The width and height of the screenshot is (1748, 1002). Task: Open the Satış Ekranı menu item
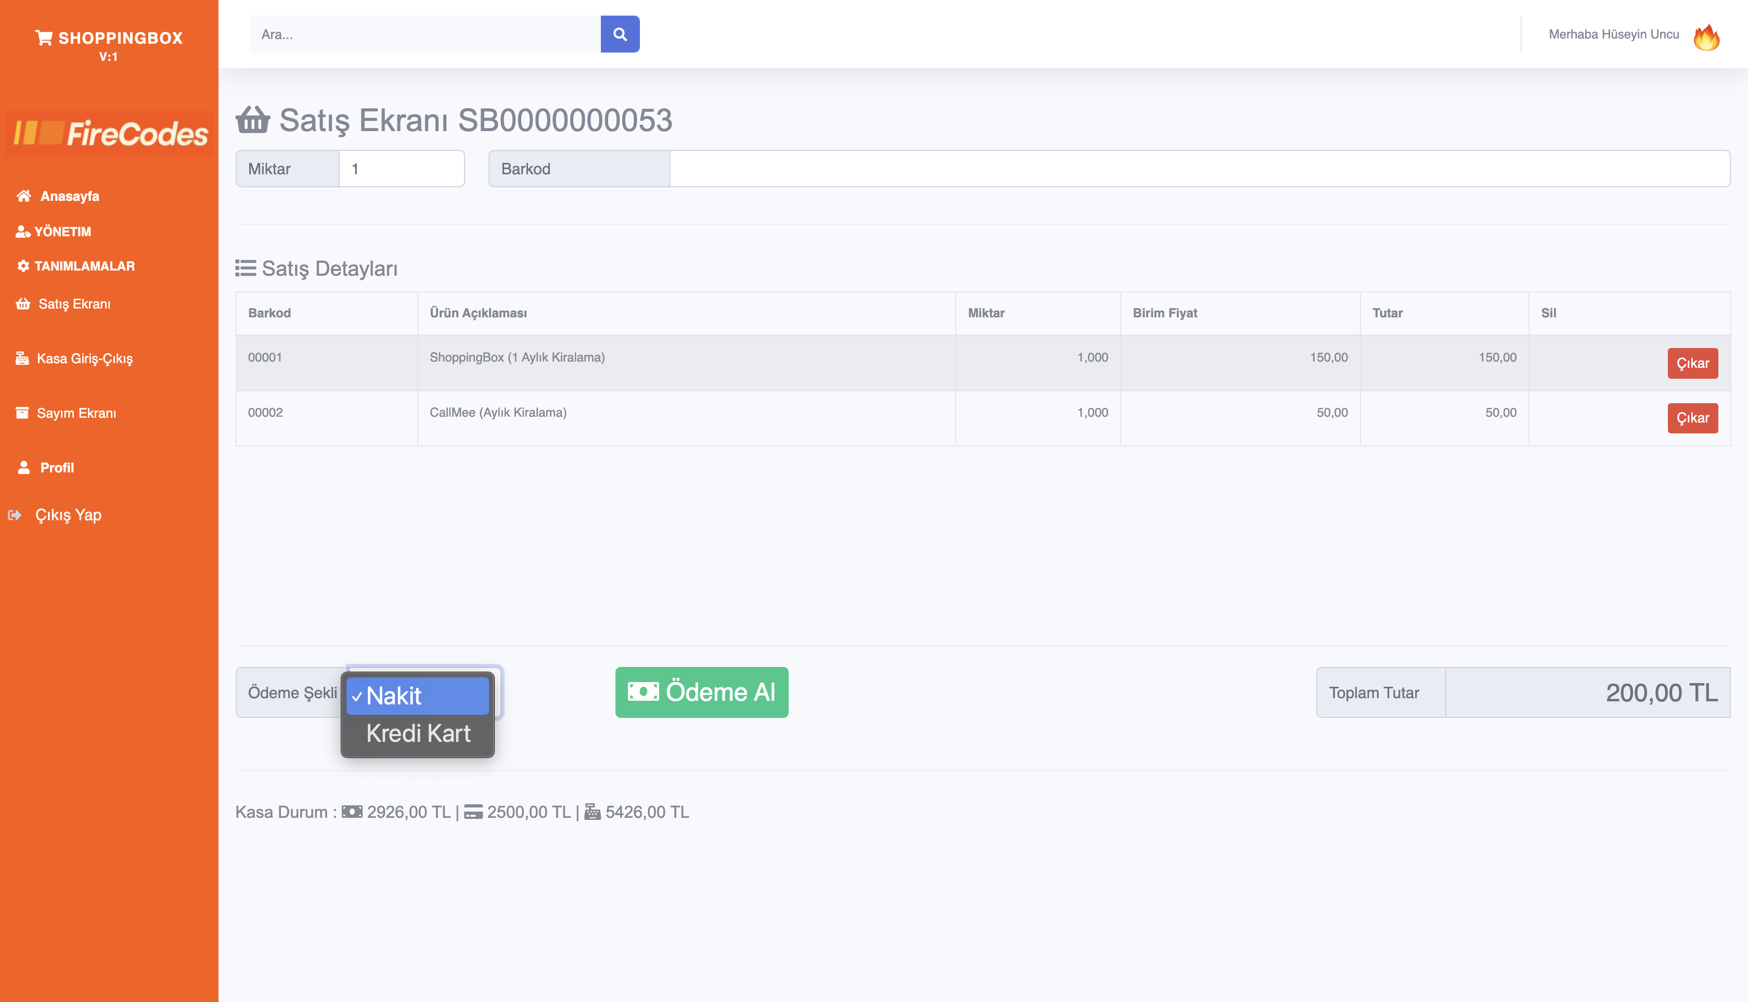[x=74, y=303]
